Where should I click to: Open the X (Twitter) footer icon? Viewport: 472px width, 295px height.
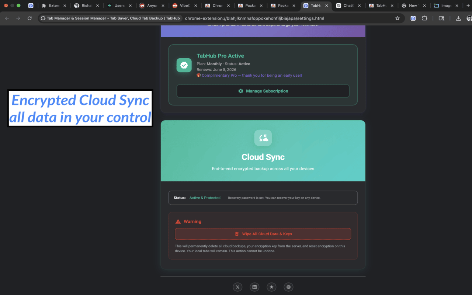click(237, 287)
